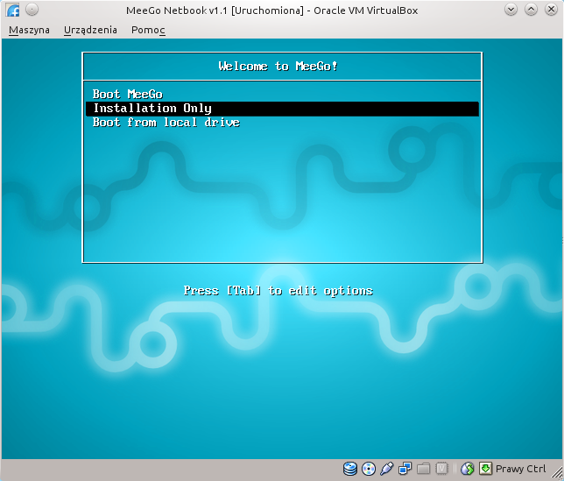Click the hard disk activity icon
This screenshot has width=564, height=481.
pos(350,469)
